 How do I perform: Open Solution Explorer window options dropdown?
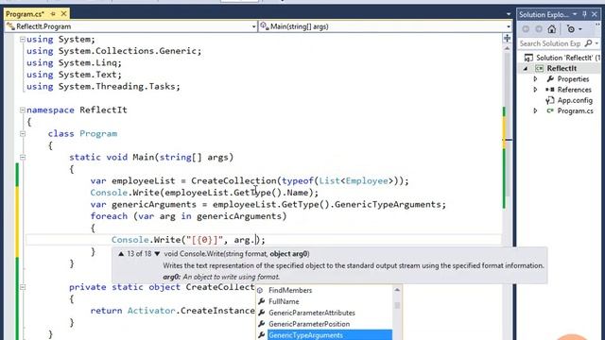pos(575,14)
